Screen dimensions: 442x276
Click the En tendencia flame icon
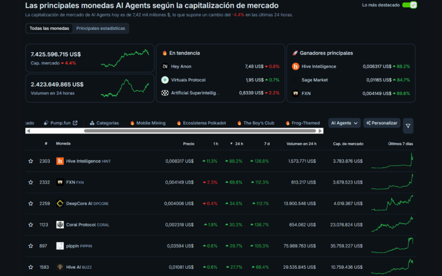coord(164,53)
